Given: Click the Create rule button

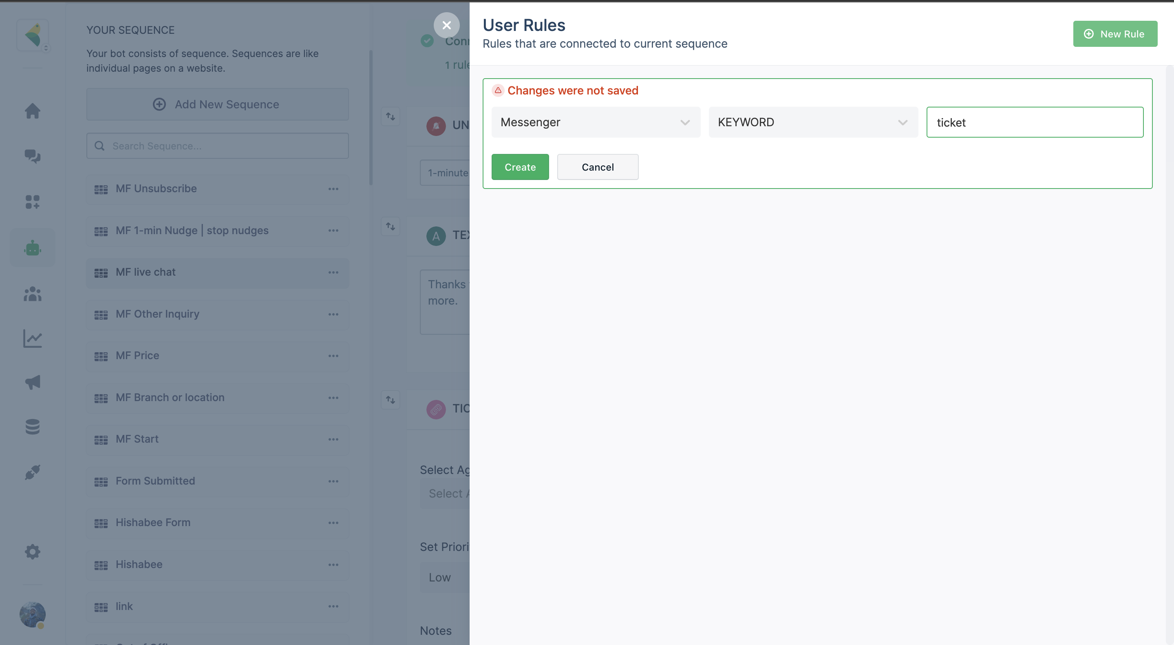Looking at the screenshot, I should point(520,167).
